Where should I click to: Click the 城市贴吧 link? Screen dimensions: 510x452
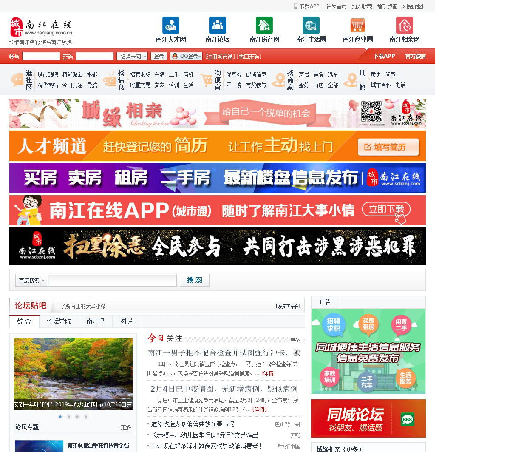48,74
